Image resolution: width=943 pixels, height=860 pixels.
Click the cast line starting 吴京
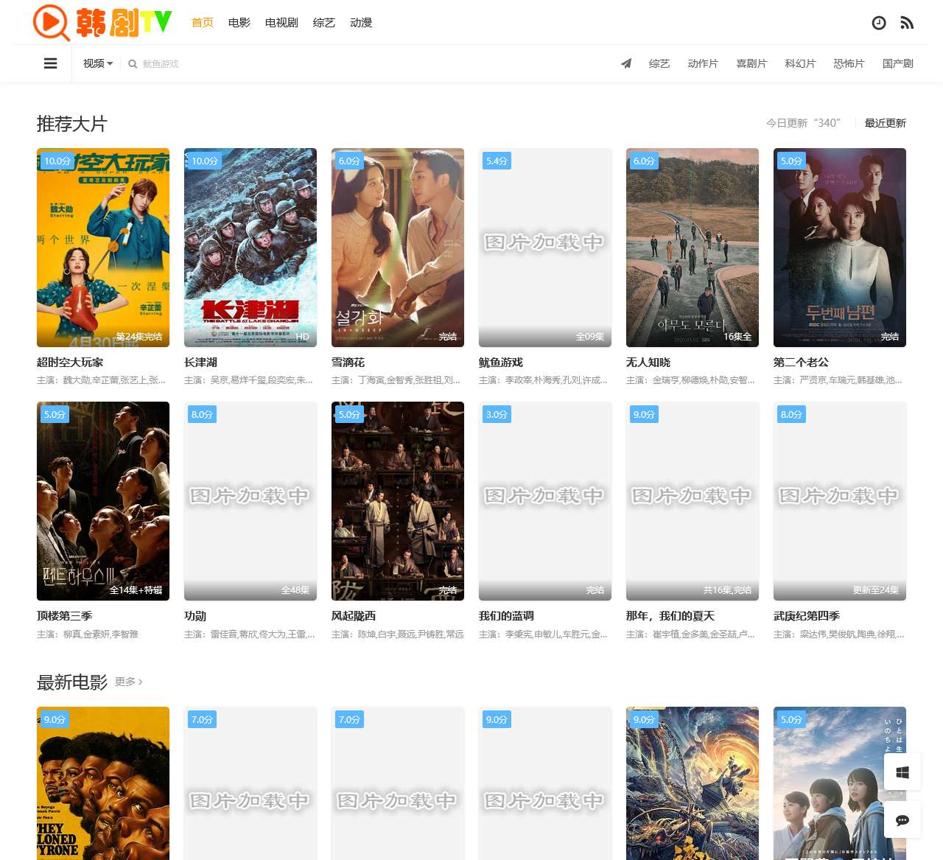click(x=248, y=380)
